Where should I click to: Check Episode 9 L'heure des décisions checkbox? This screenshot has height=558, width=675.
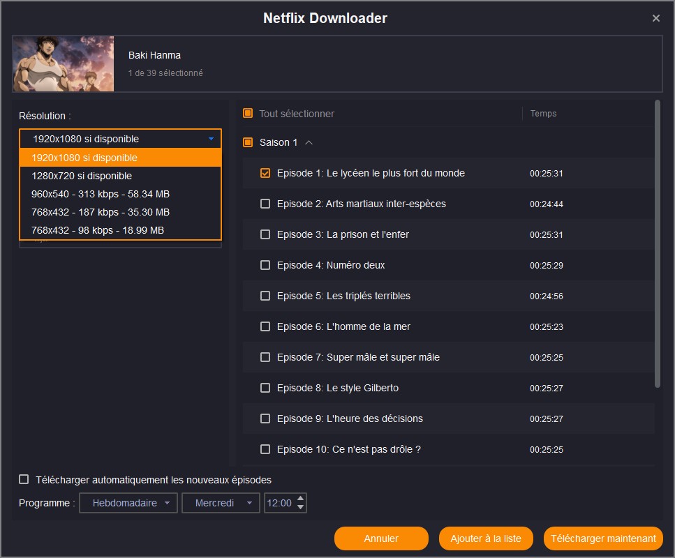pyautogui.click(x=265, y=418)
